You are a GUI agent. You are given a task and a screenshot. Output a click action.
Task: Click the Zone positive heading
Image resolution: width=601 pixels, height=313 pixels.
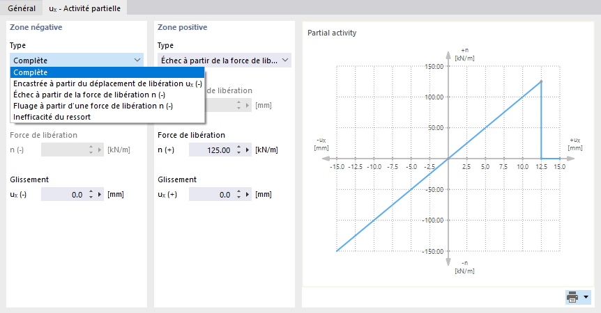pos(183,27)
